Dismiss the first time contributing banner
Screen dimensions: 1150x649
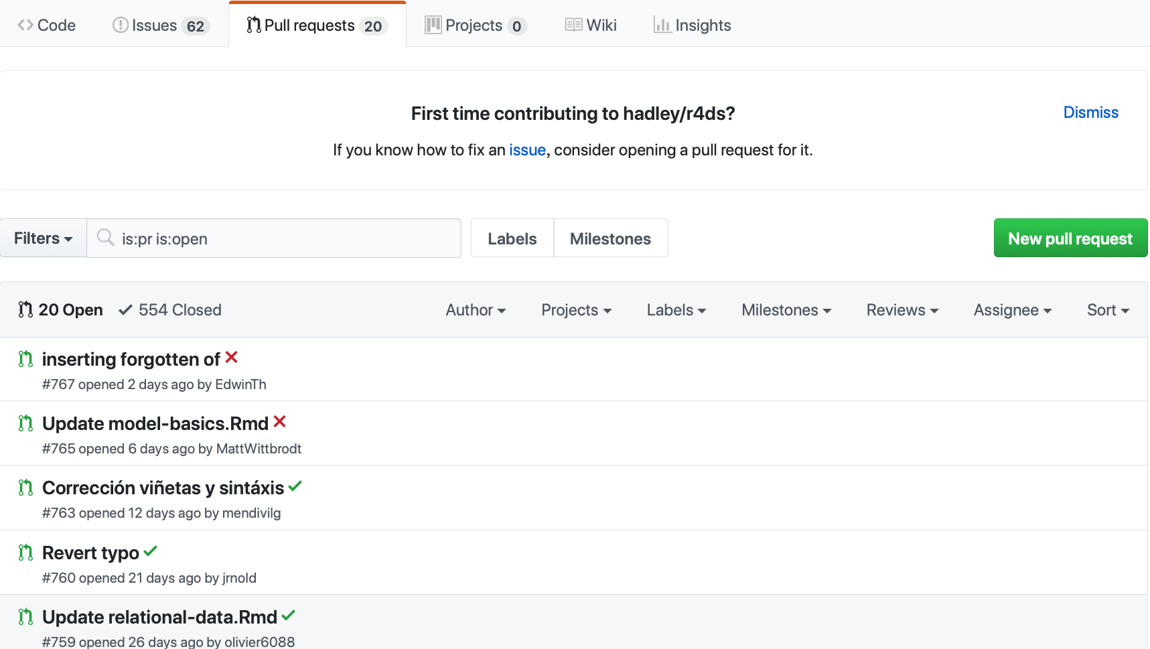pos(1090,113)
